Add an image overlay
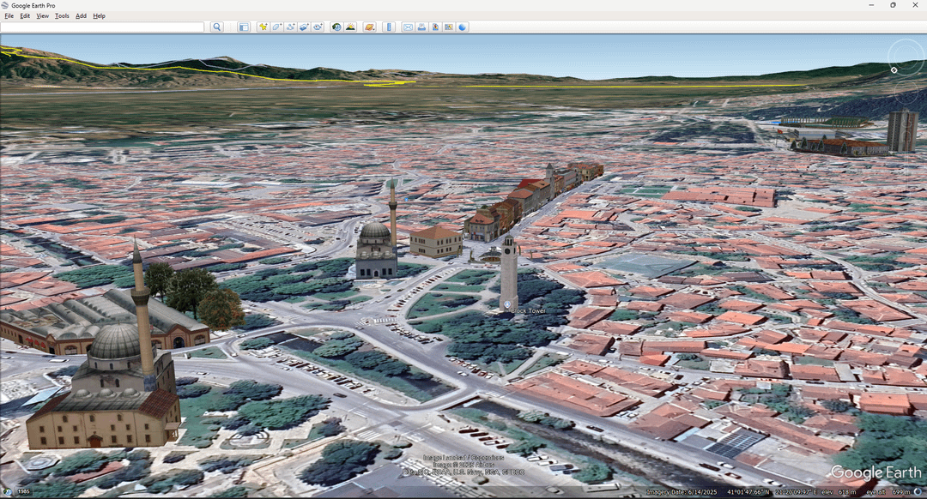927x499 pixels. coord(305,27)
